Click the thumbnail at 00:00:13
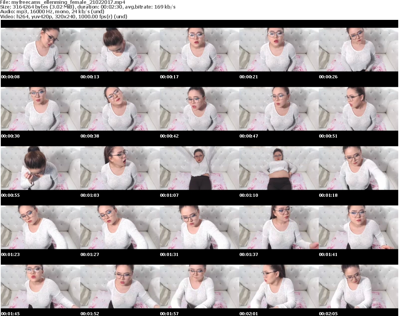Image resolution: width=399 pixels, height=316 pixels. coord(120,49)
